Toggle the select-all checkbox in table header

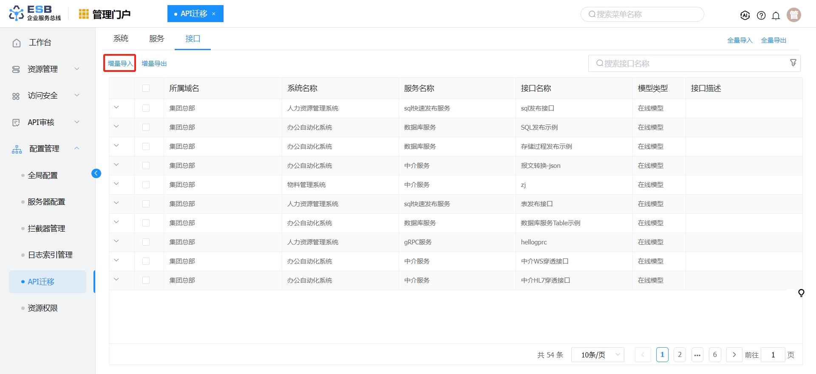click(x=146, y=88)
